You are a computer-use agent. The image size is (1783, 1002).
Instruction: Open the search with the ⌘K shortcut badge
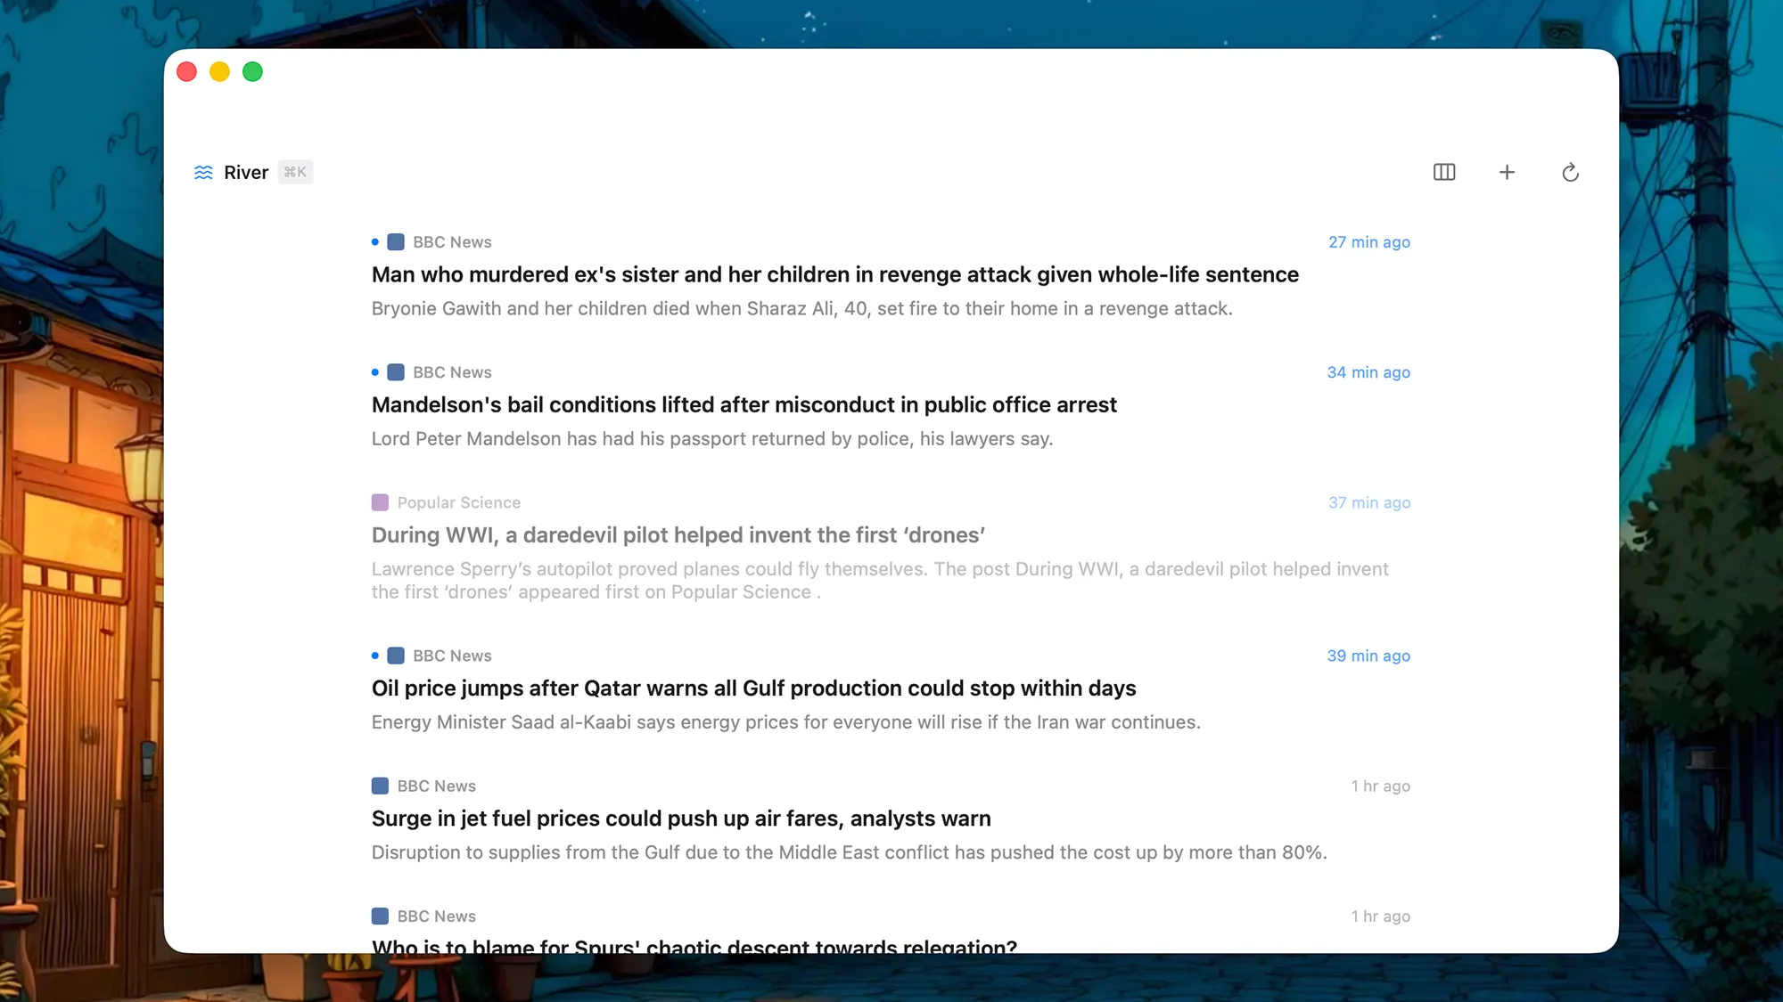295,172
